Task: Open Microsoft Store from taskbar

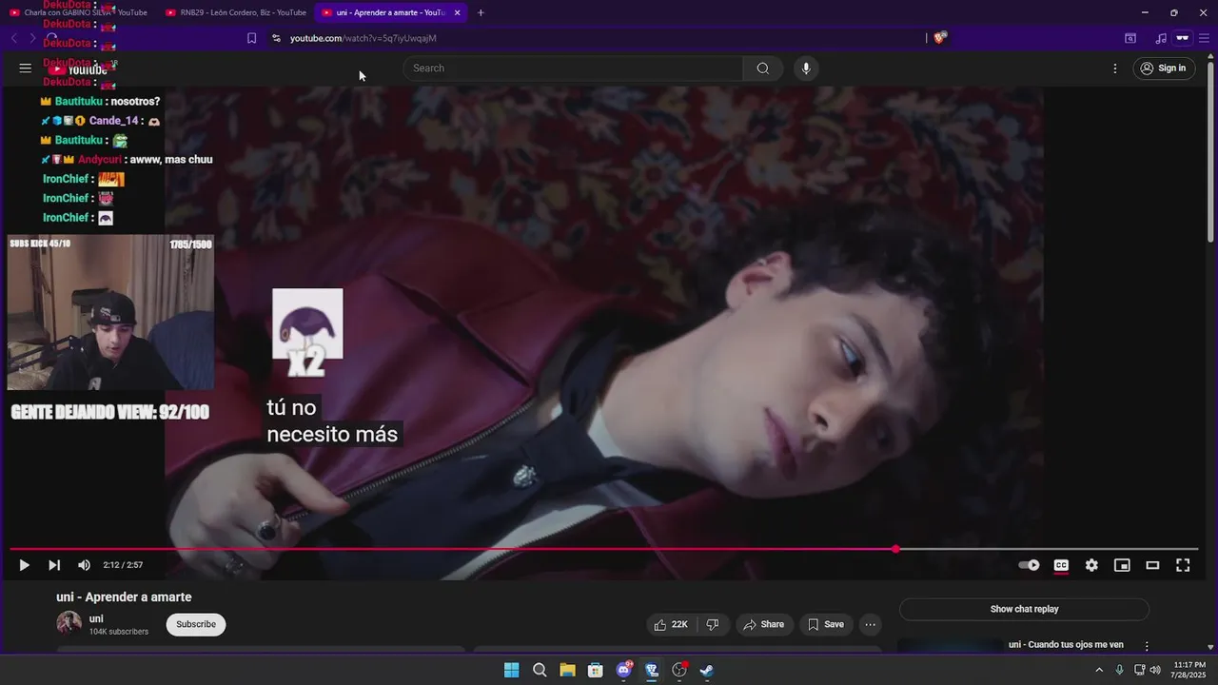Action: point(596,670)
